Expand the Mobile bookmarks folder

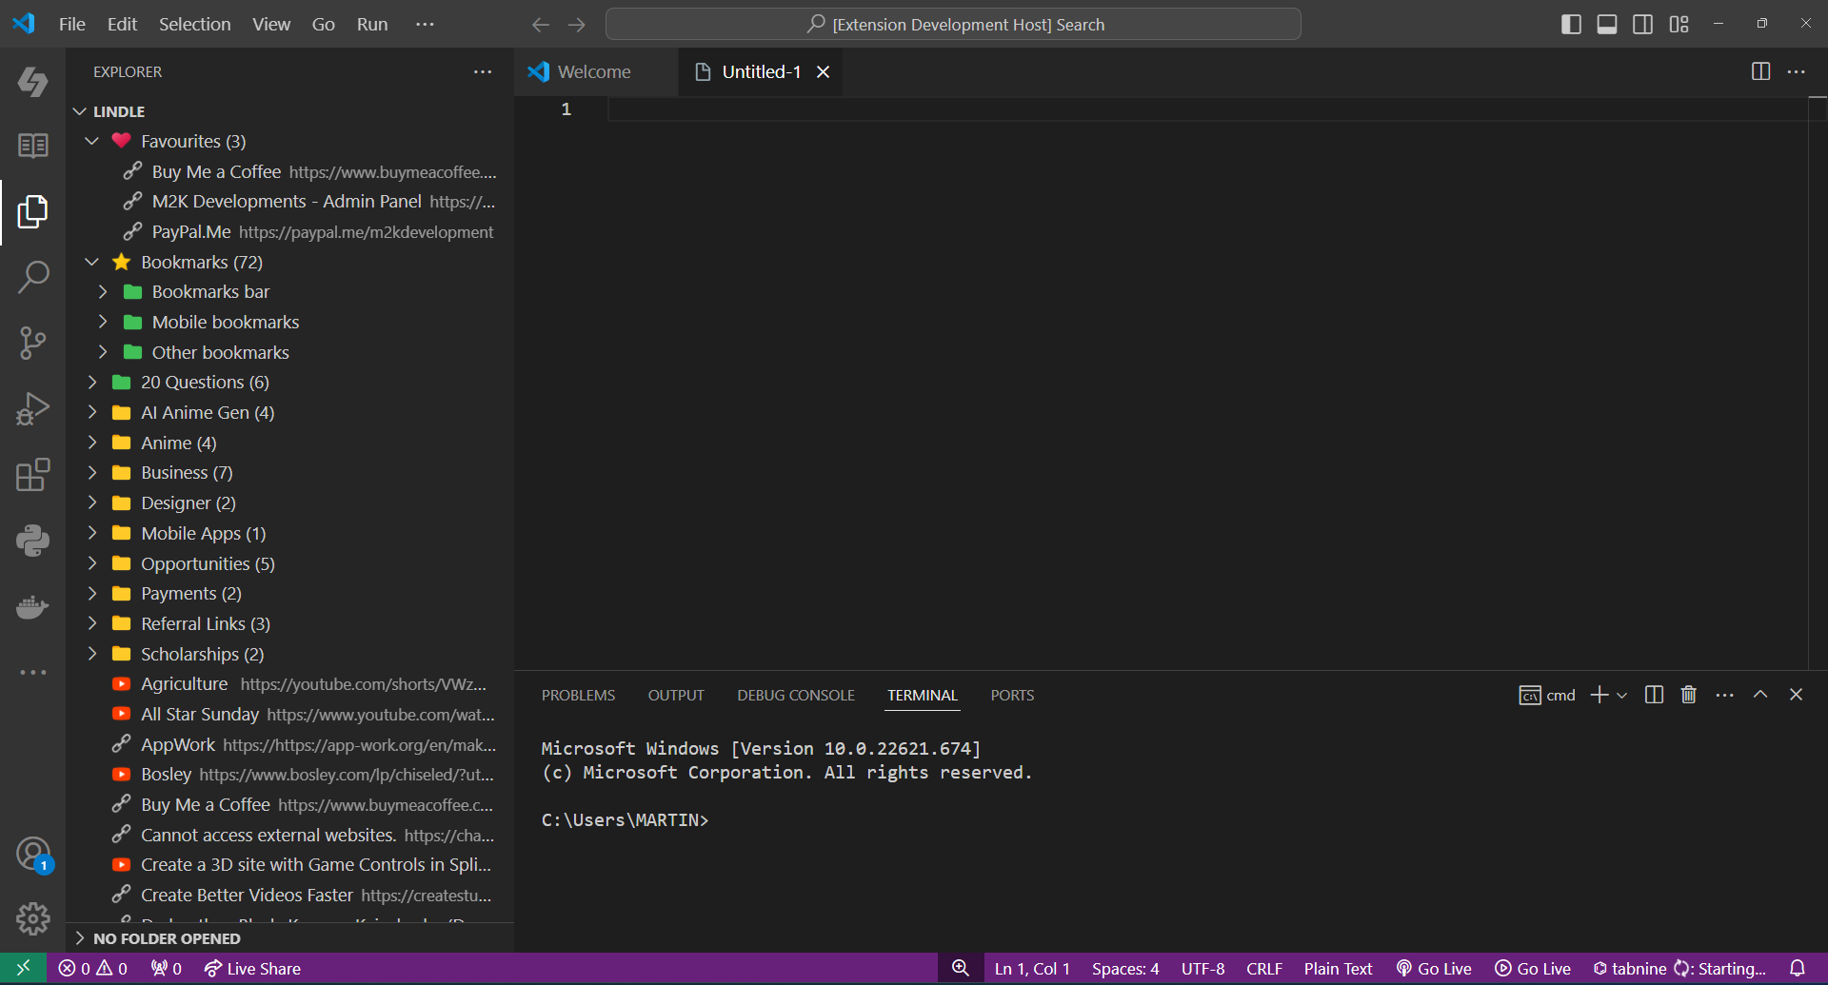click(103, 322)
